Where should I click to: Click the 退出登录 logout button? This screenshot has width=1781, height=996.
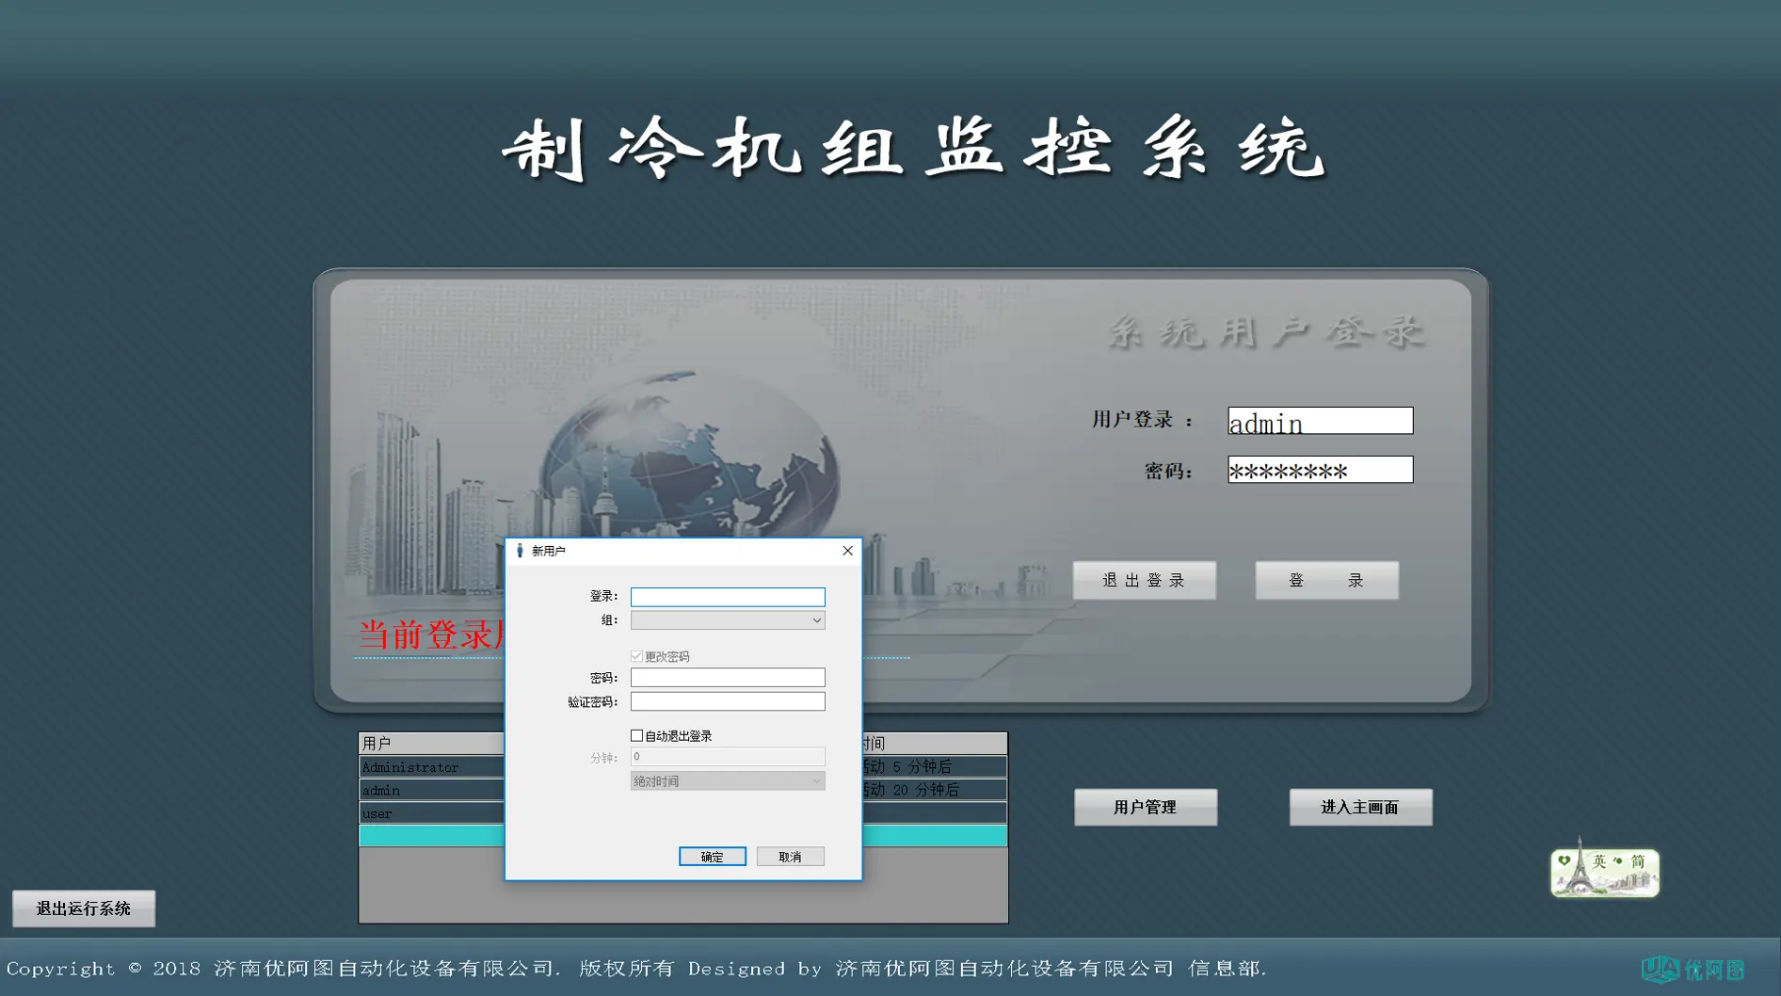[1144, 580]
